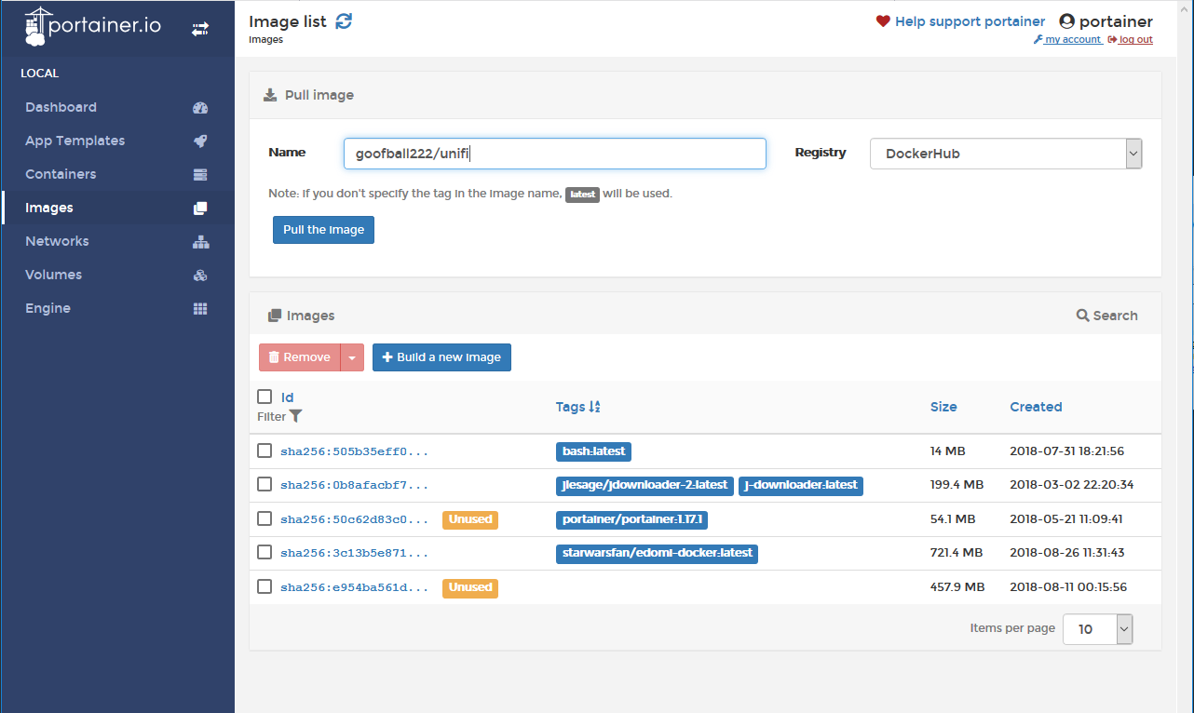Click Unused label on sha256:e954ba561d row
Image resolution: width=1194 pixels, height=713 pixels.
[x=470, y=587]
